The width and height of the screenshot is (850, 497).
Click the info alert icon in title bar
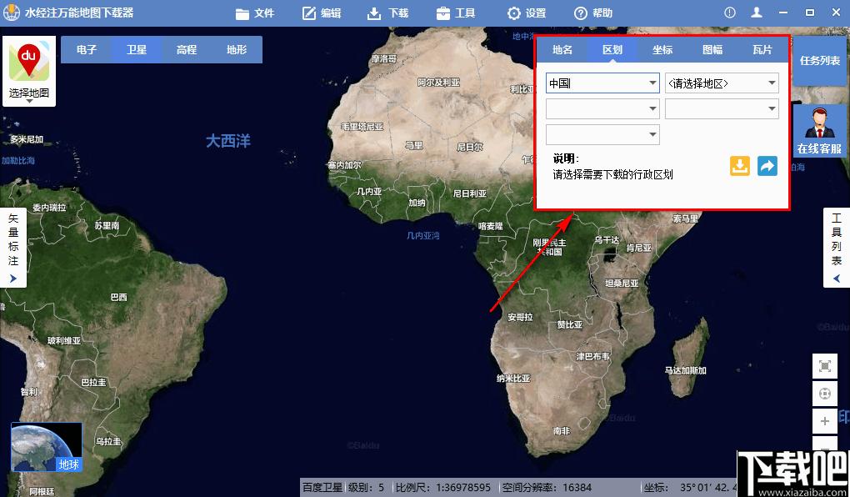coord(730,13)
